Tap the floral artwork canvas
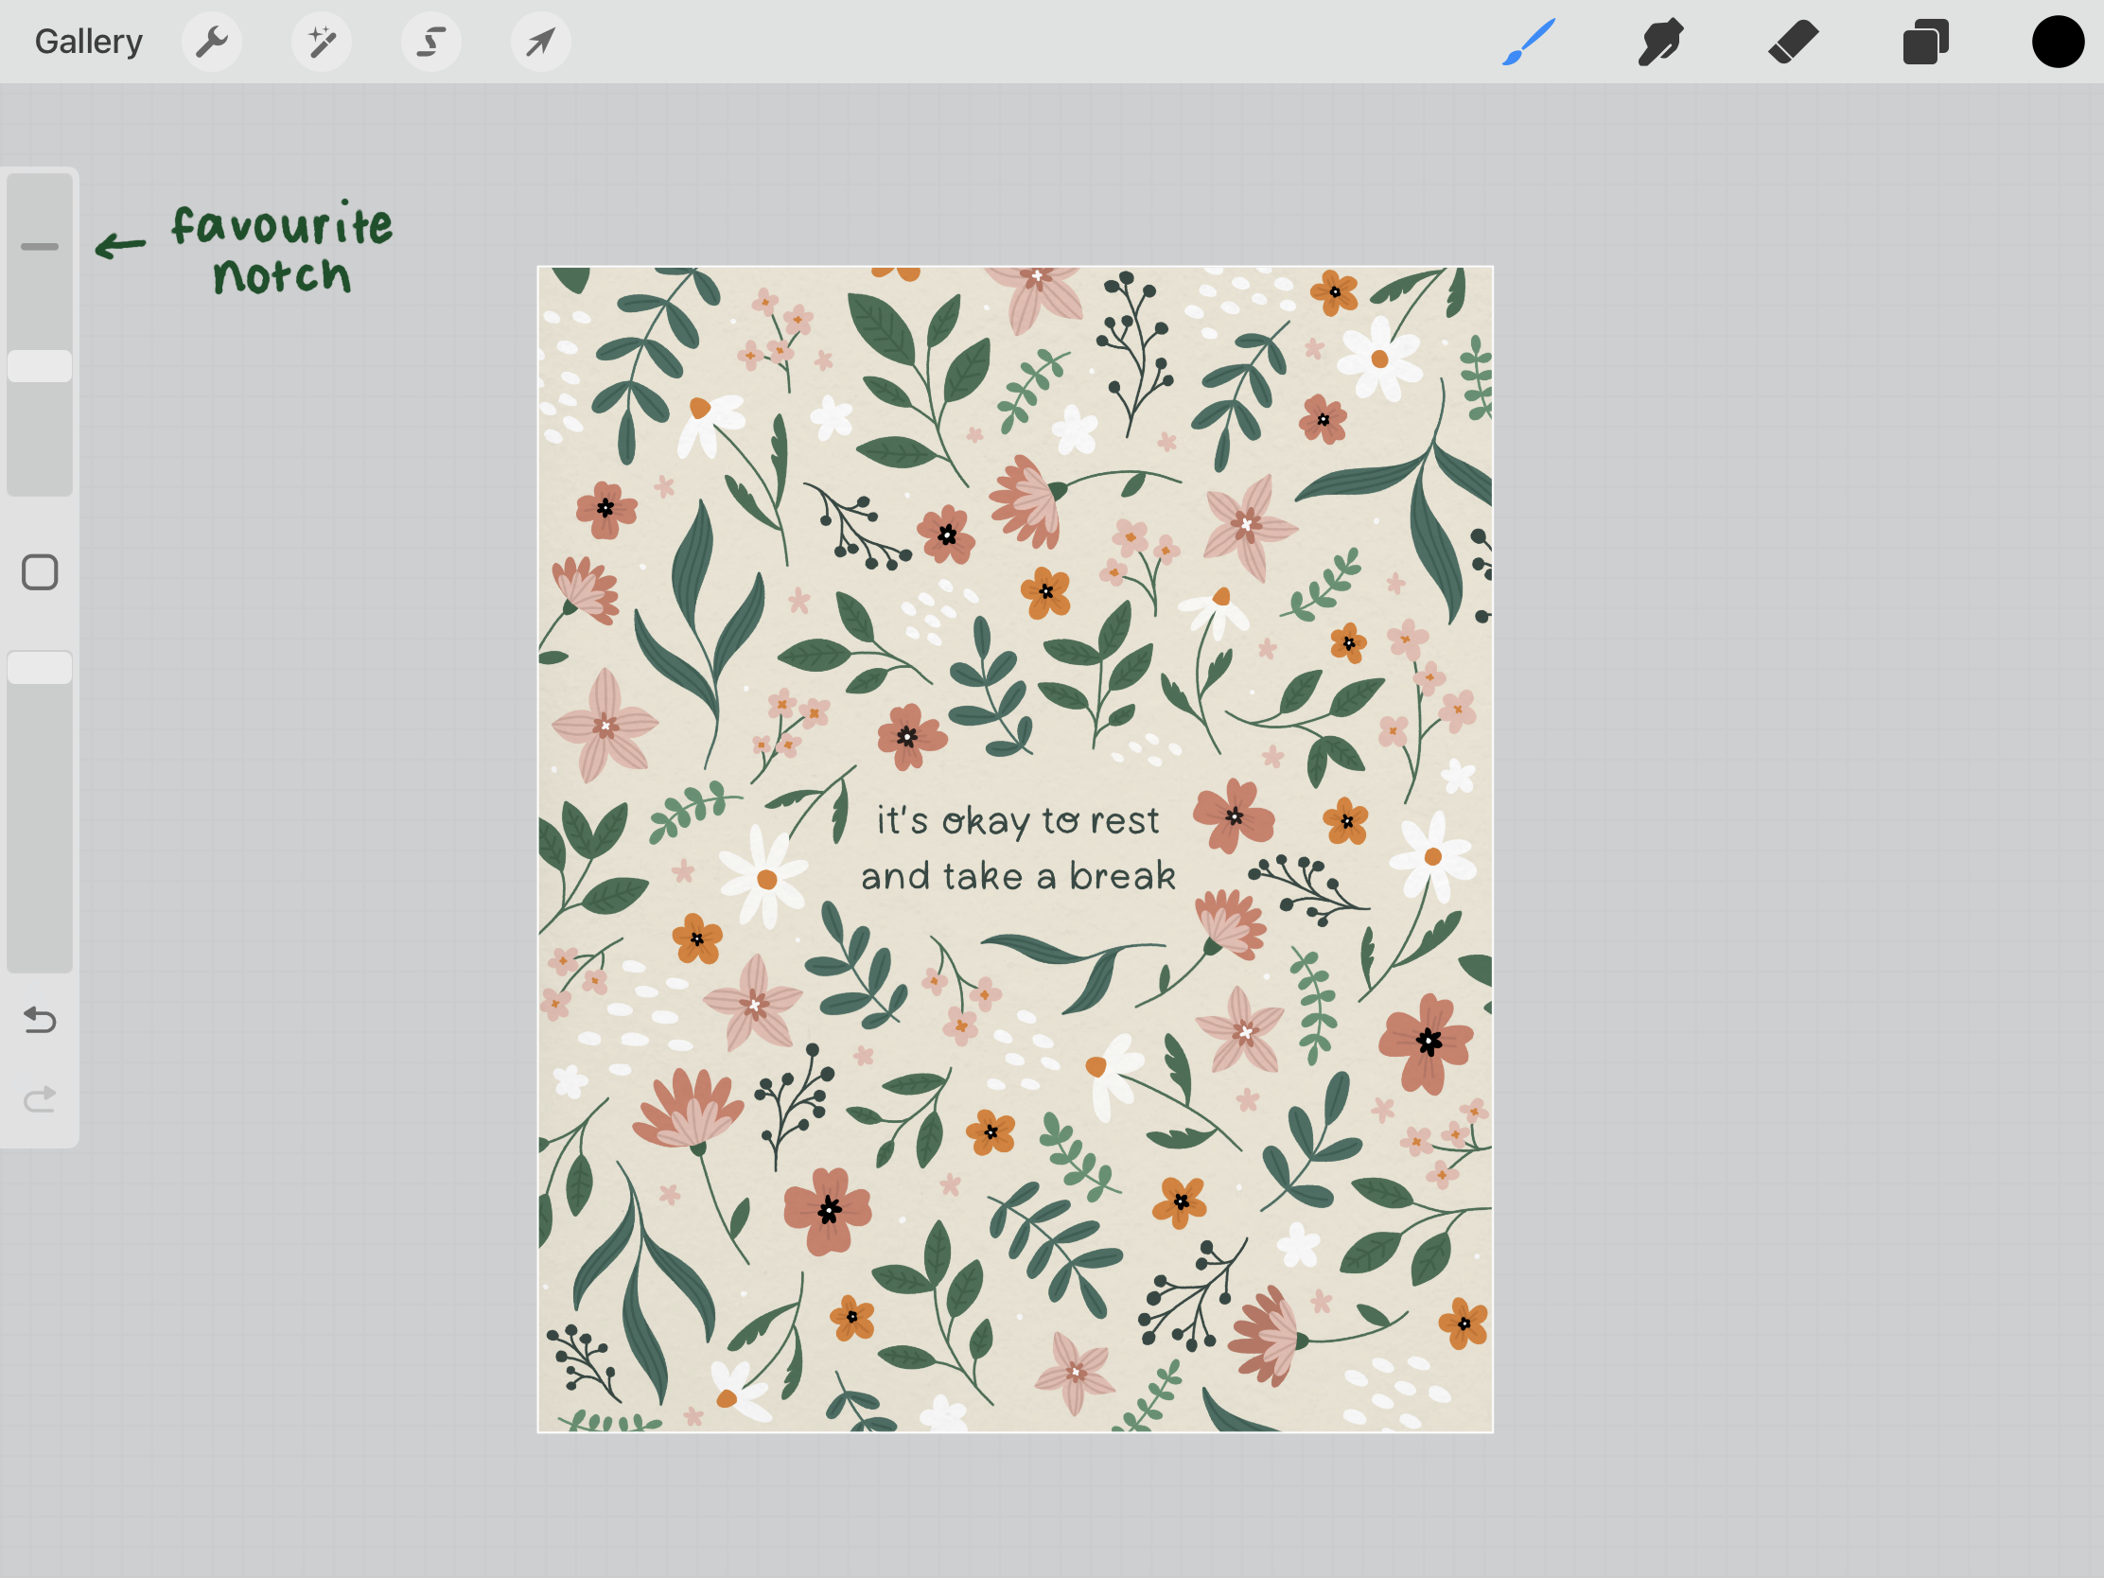The image size is (2104, 1578). click(x=1015, y=850)
